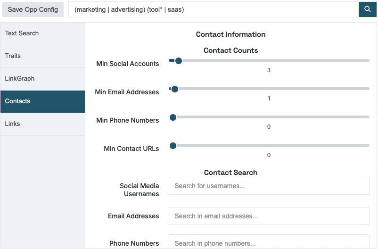Select the LinkGraph sidebar tab
The width and height of the screenshot is (378, 249).
(x=43, y=79)
